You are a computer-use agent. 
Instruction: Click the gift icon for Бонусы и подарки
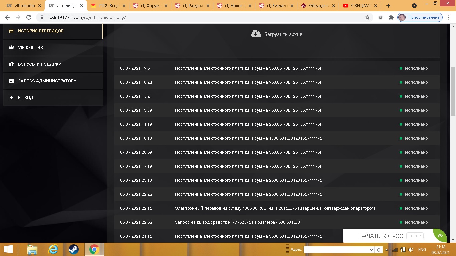coord(11,64)
